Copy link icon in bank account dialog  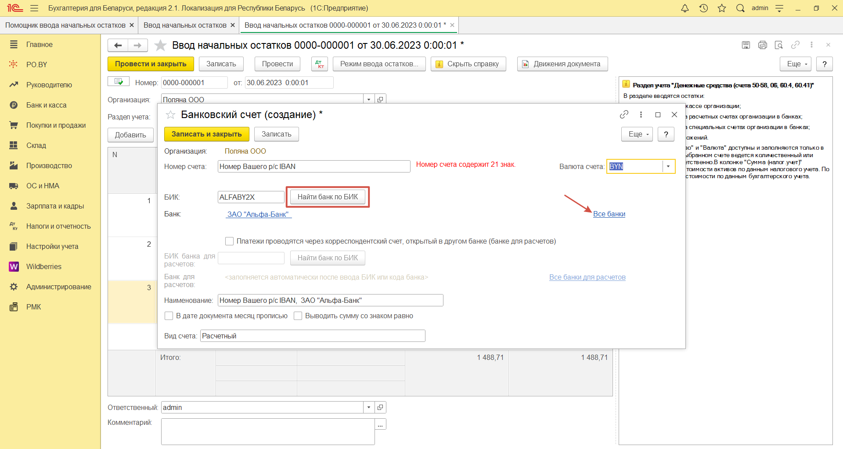tap(624, 115)
